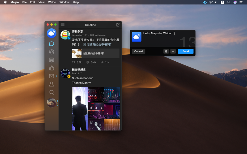Click the Cancel button in compose window

138,51
